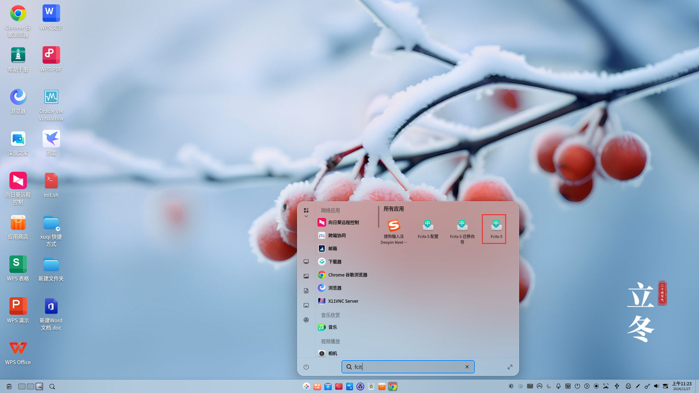Open the computer shortcut in launcher sidebar
Viewport: 699px width, 393px height.
click(306, 262)
